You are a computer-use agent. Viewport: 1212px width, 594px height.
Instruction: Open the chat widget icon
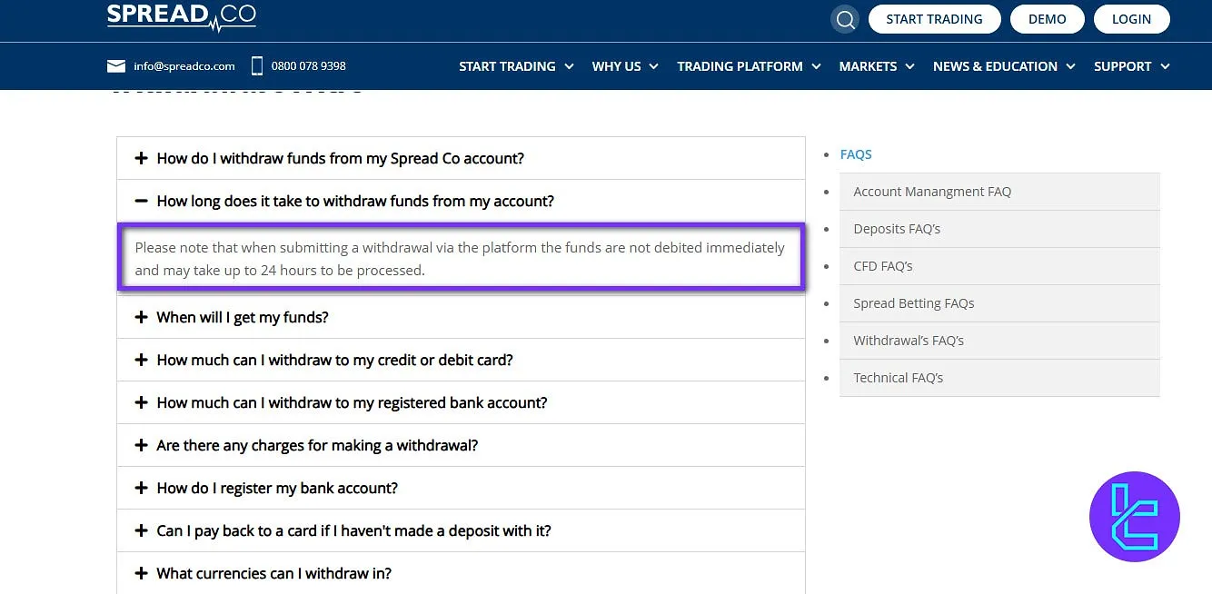[1135, 517]
